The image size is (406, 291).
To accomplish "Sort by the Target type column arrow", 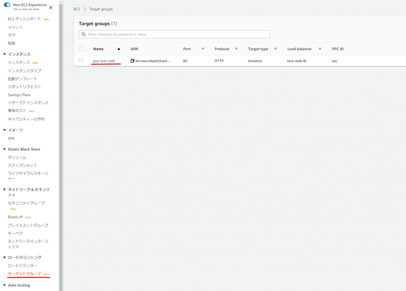I will click(276, 49).
